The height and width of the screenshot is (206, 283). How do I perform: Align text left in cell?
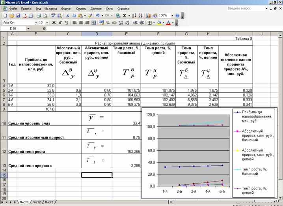(x=74, y=23)
